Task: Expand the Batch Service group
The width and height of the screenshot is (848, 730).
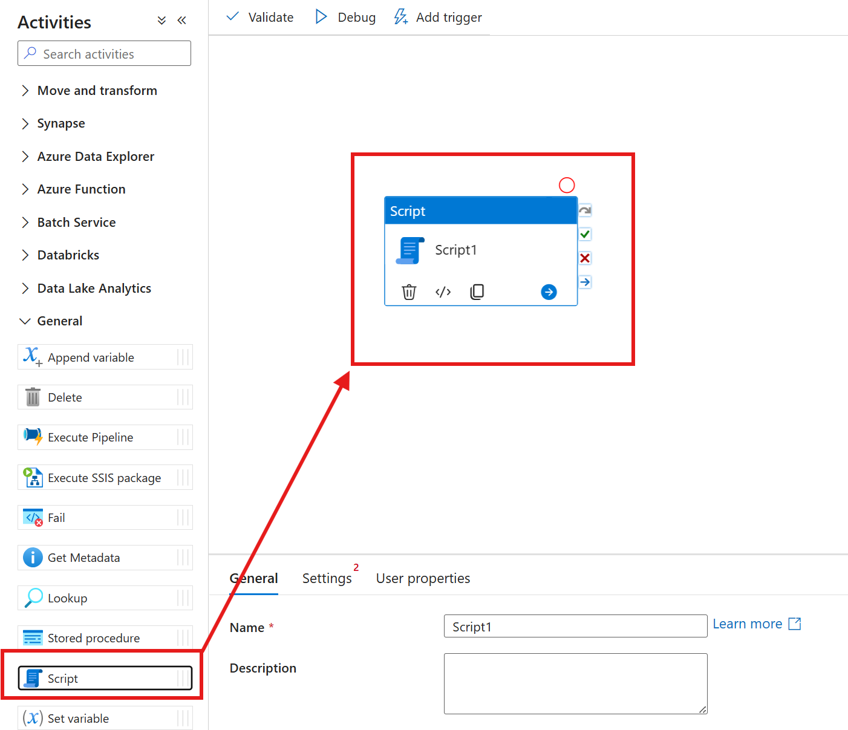Action: coord(68,223)
